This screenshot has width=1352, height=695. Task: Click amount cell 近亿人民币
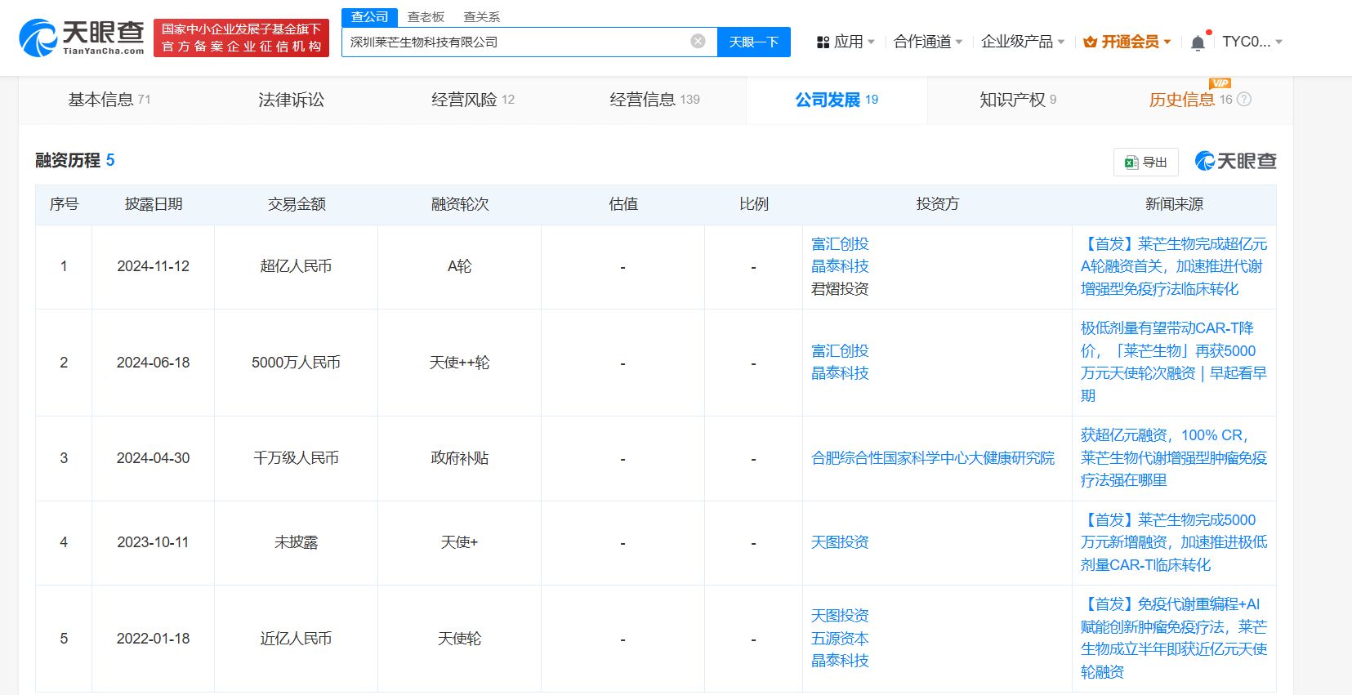click(x=296, y=639)
